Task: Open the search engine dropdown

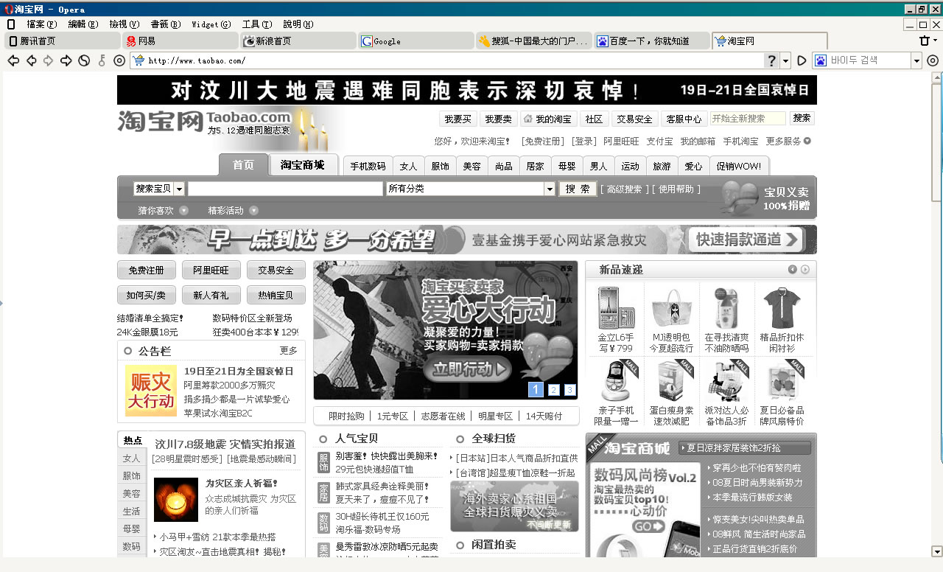Action: click(916, 60)
